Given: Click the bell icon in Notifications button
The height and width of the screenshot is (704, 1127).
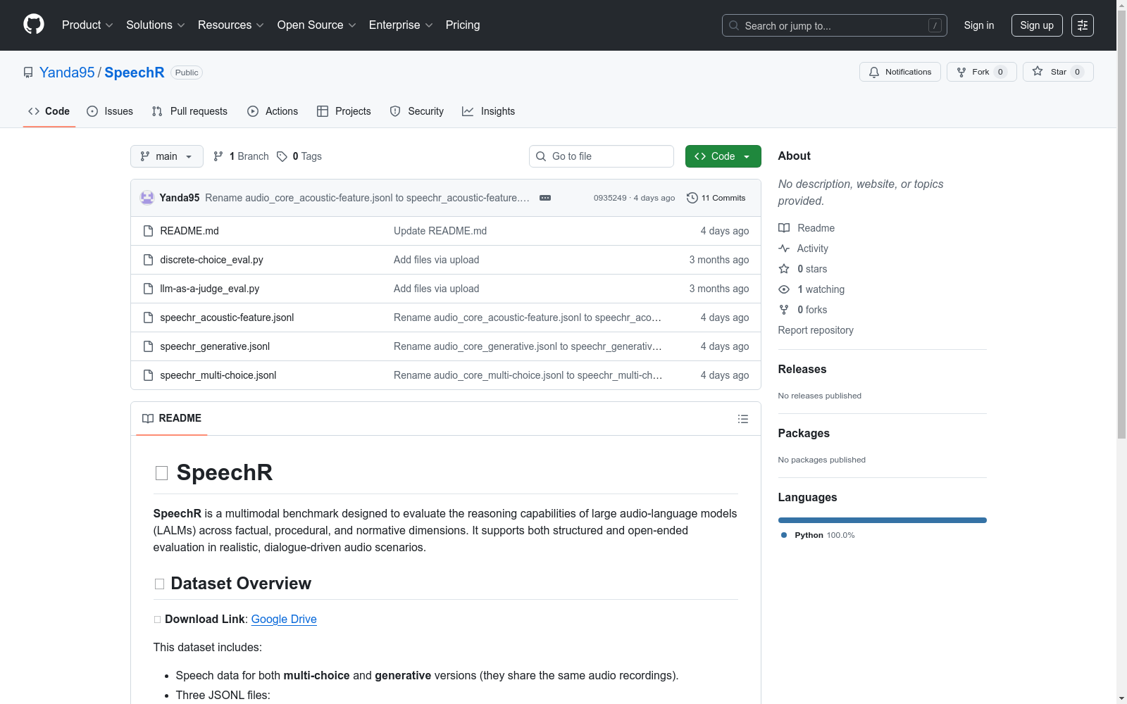Looking at the screenshot, I should 874,72.
